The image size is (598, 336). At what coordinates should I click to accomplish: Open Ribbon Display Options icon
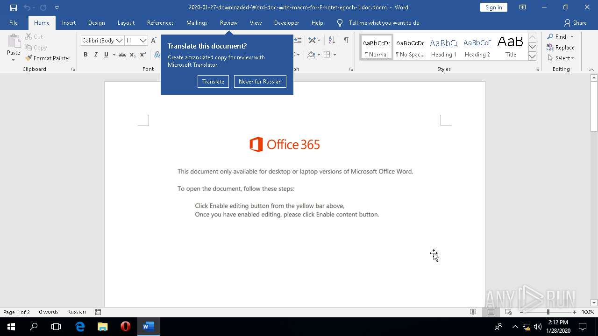click(523, 7)
